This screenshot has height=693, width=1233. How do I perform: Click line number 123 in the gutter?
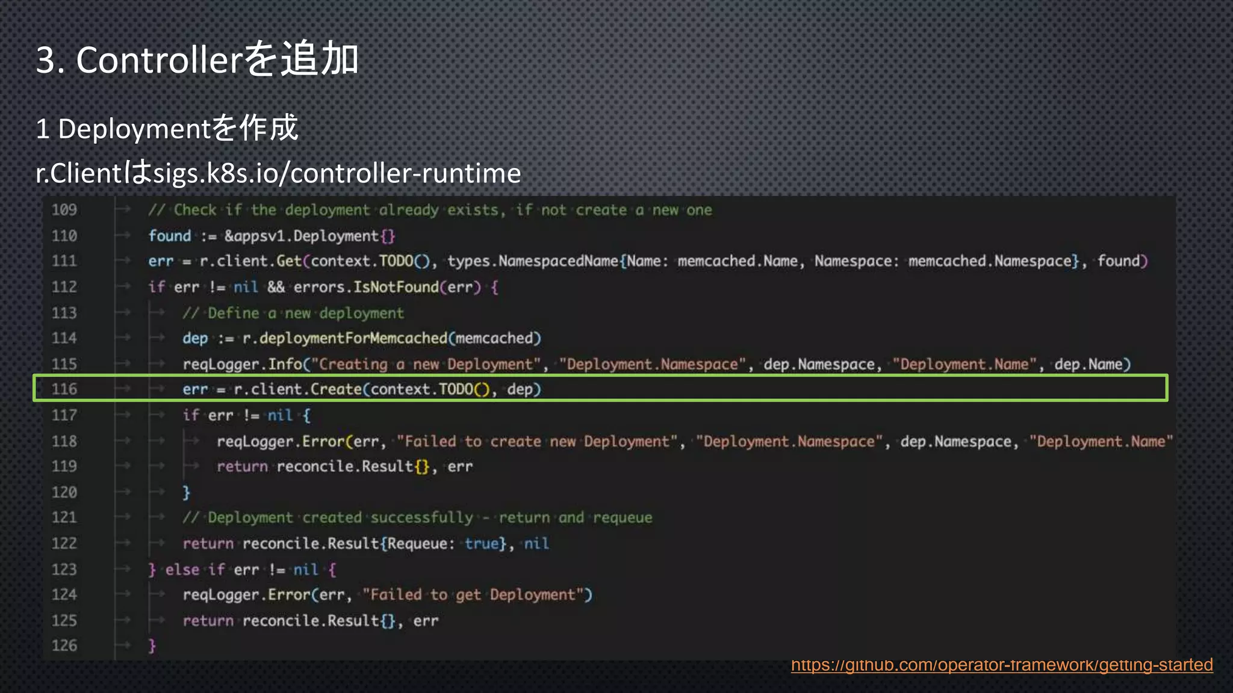point(64,569)
